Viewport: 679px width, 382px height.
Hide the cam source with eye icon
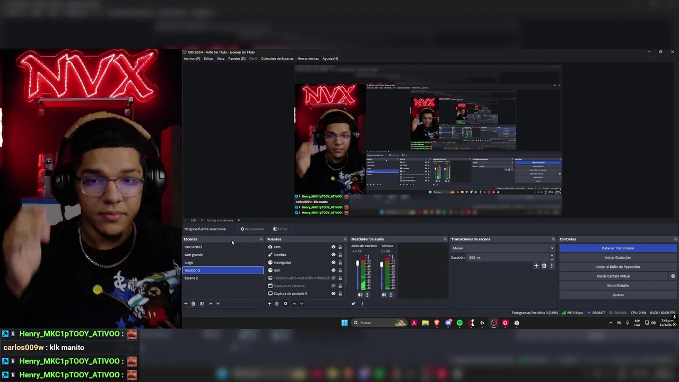click(x=333, y=247)
